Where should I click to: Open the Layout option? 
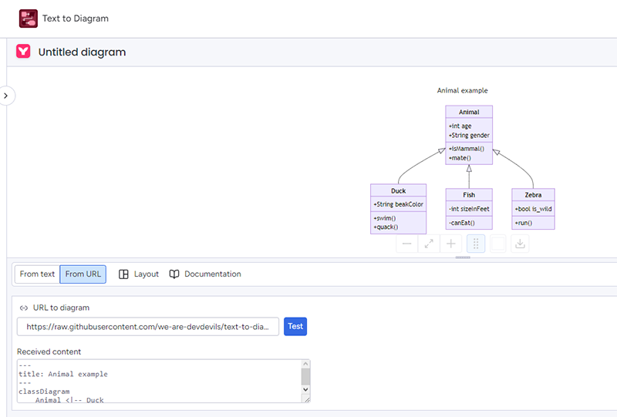(x=139, y=274)
